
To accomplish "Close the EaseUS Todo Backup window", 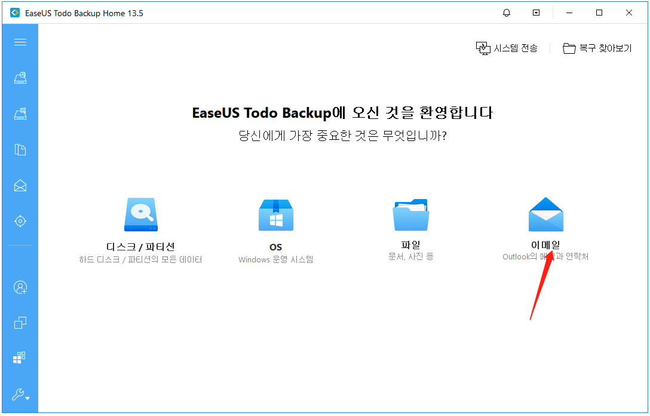I will 629,13.
